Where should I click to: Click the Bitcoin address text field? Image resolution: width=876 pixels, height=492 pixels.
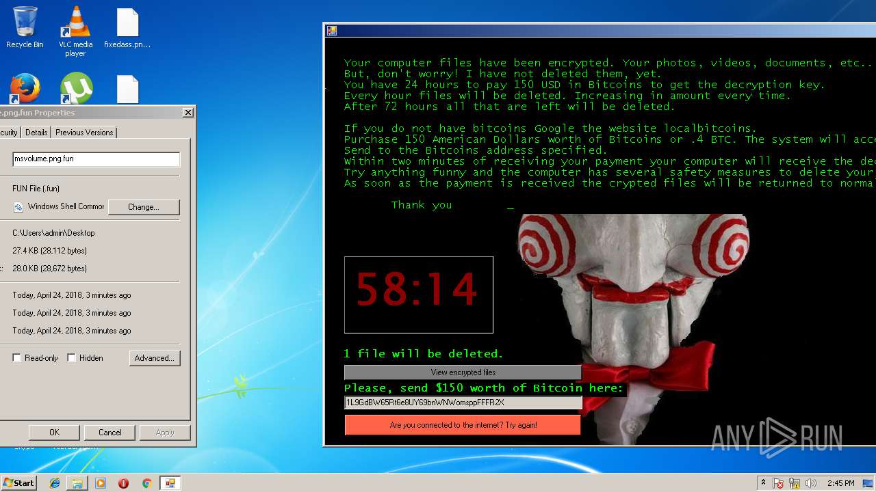pos(463,402)
